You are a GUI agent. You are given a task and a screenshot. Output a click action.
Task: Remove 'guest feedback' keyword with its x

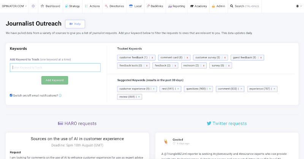[x=261, y=57]
